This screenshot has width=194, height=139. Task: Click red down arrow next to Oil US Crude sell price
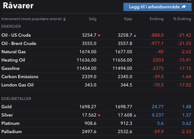coord(99,36)
